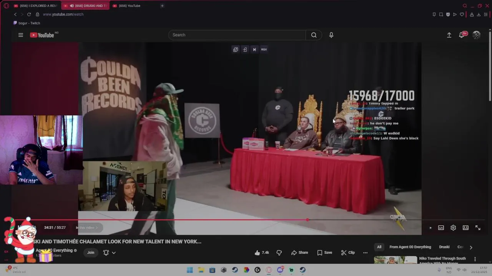Select 'From Agent 00 Everything' chip

coord(410,247)
